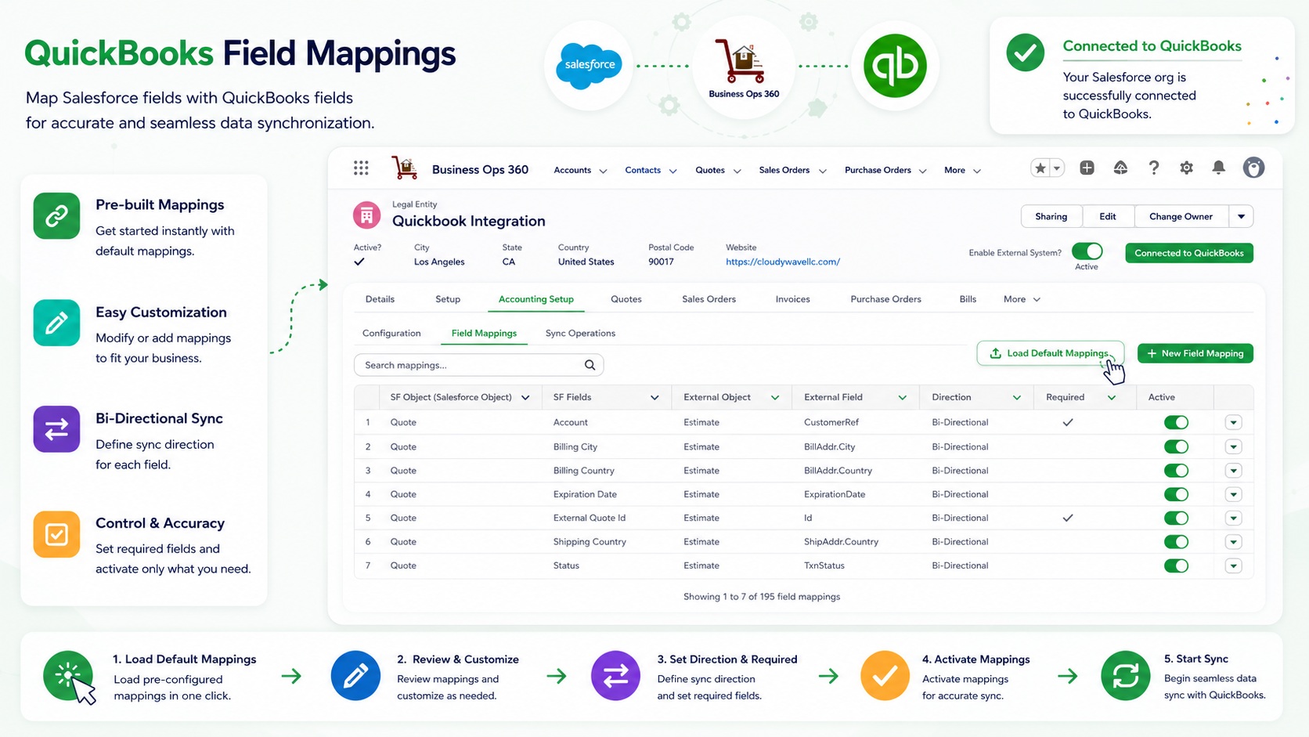The height and width of the screenshot is (737, 1309).
Task: Toggle the Enable External System switch
Action: (1087, 251)
